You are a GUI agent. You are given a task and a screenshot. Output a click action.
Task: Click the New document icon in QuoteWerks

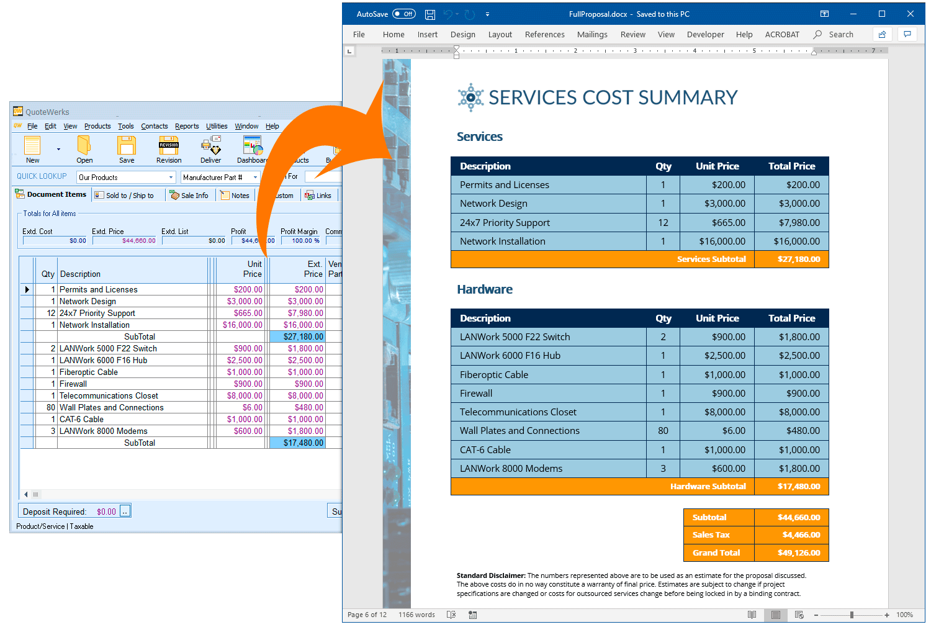point(32,145)
